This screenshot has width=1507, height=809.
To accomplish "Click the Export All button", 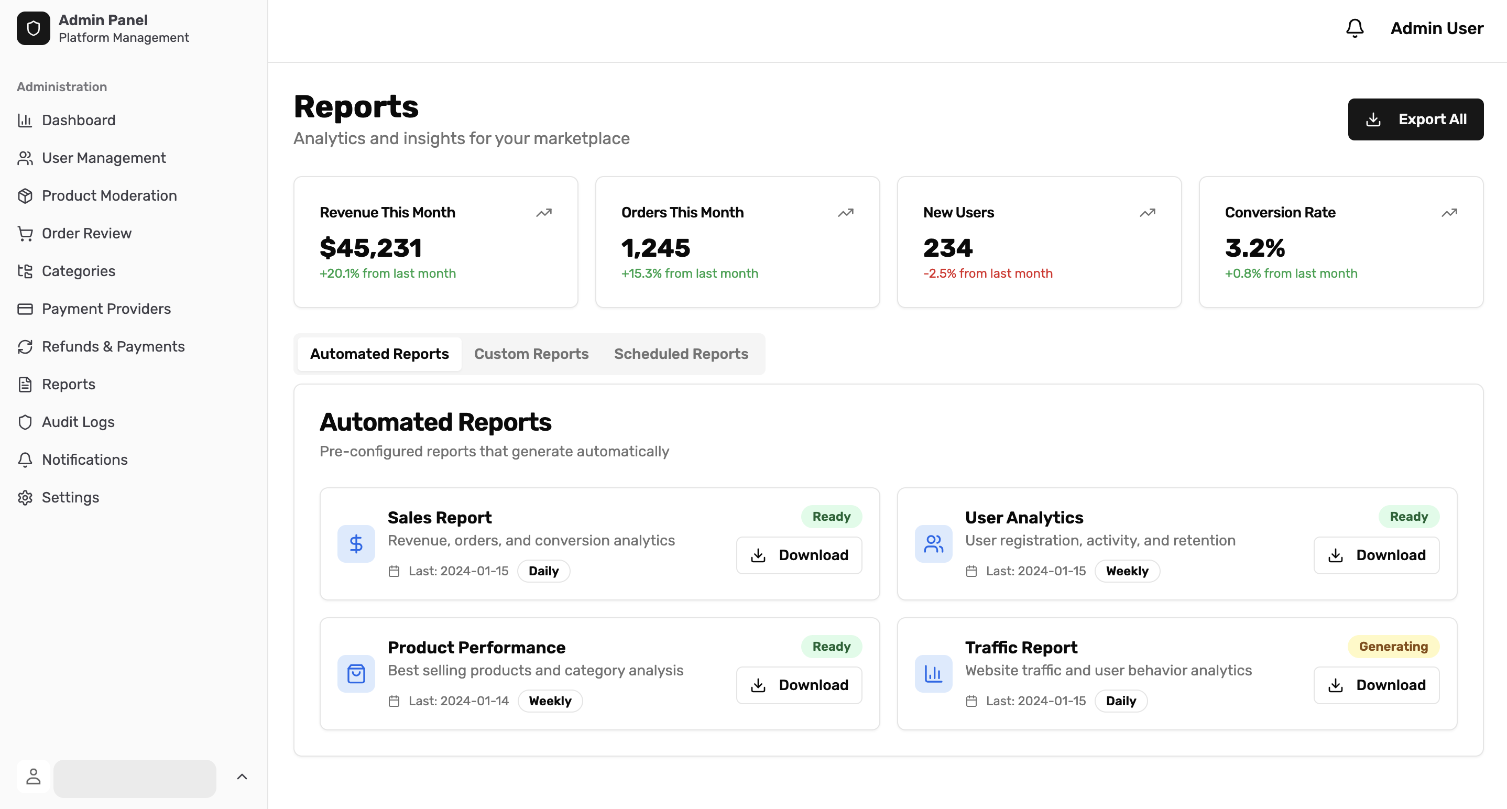I will click(x=1416, y=119).
